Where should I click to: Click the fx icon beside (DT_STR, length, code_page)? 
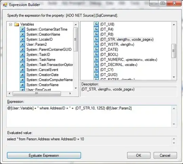click(x=96, y=39)
